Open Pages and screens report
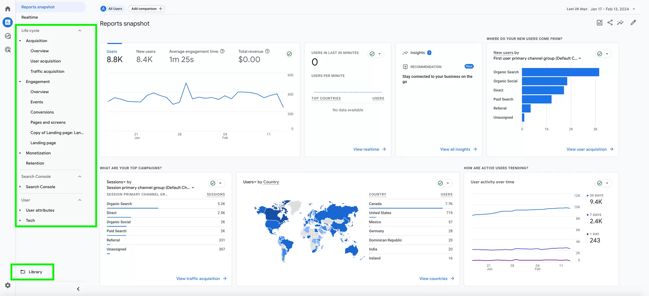 (48, 122)
